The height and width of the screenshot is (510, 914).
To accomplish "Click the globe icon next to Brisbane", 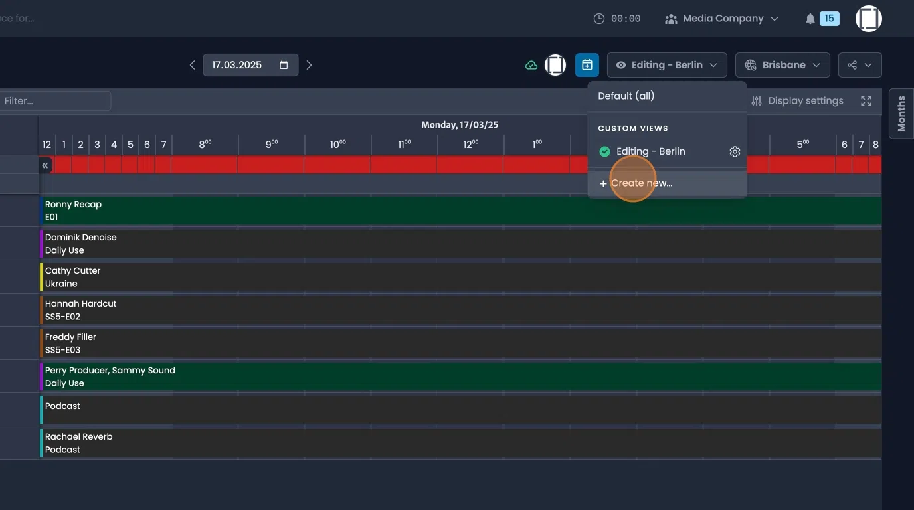I will point(751,64).
